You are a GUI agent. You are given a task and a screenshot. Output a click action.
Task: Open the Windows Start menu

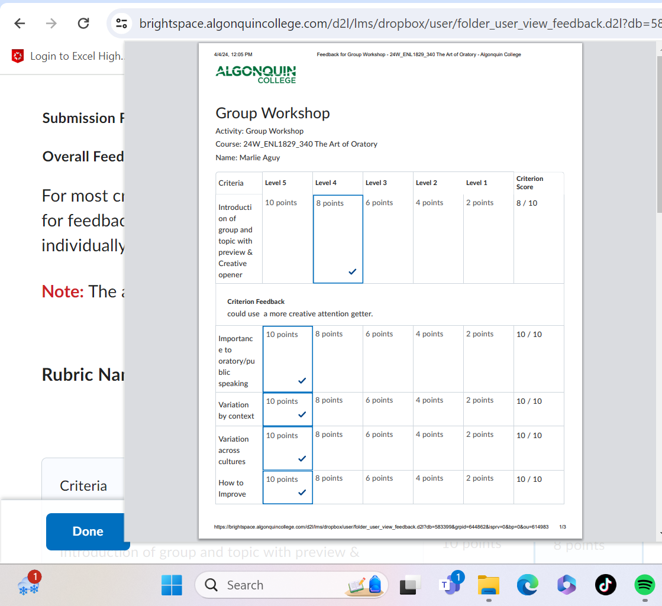172,585
